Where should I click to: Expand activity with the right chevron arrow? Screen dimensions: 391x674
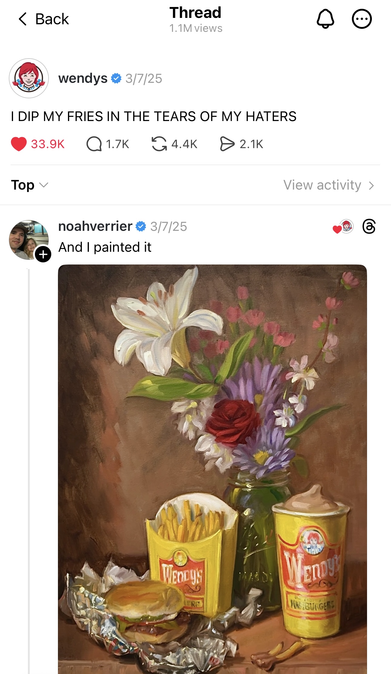pyautogui.click(x=372, y=185)
